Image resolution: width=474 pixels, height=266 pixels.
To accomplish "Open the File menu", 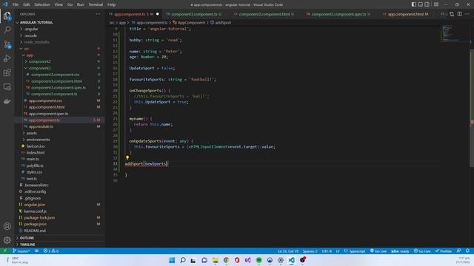I will pos(16,4).
